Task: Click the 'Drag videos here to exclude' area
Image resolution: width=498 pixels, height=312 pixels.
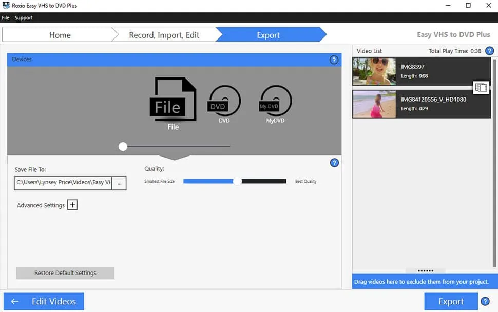Action: pyautogui.click(x=425, y=282)
